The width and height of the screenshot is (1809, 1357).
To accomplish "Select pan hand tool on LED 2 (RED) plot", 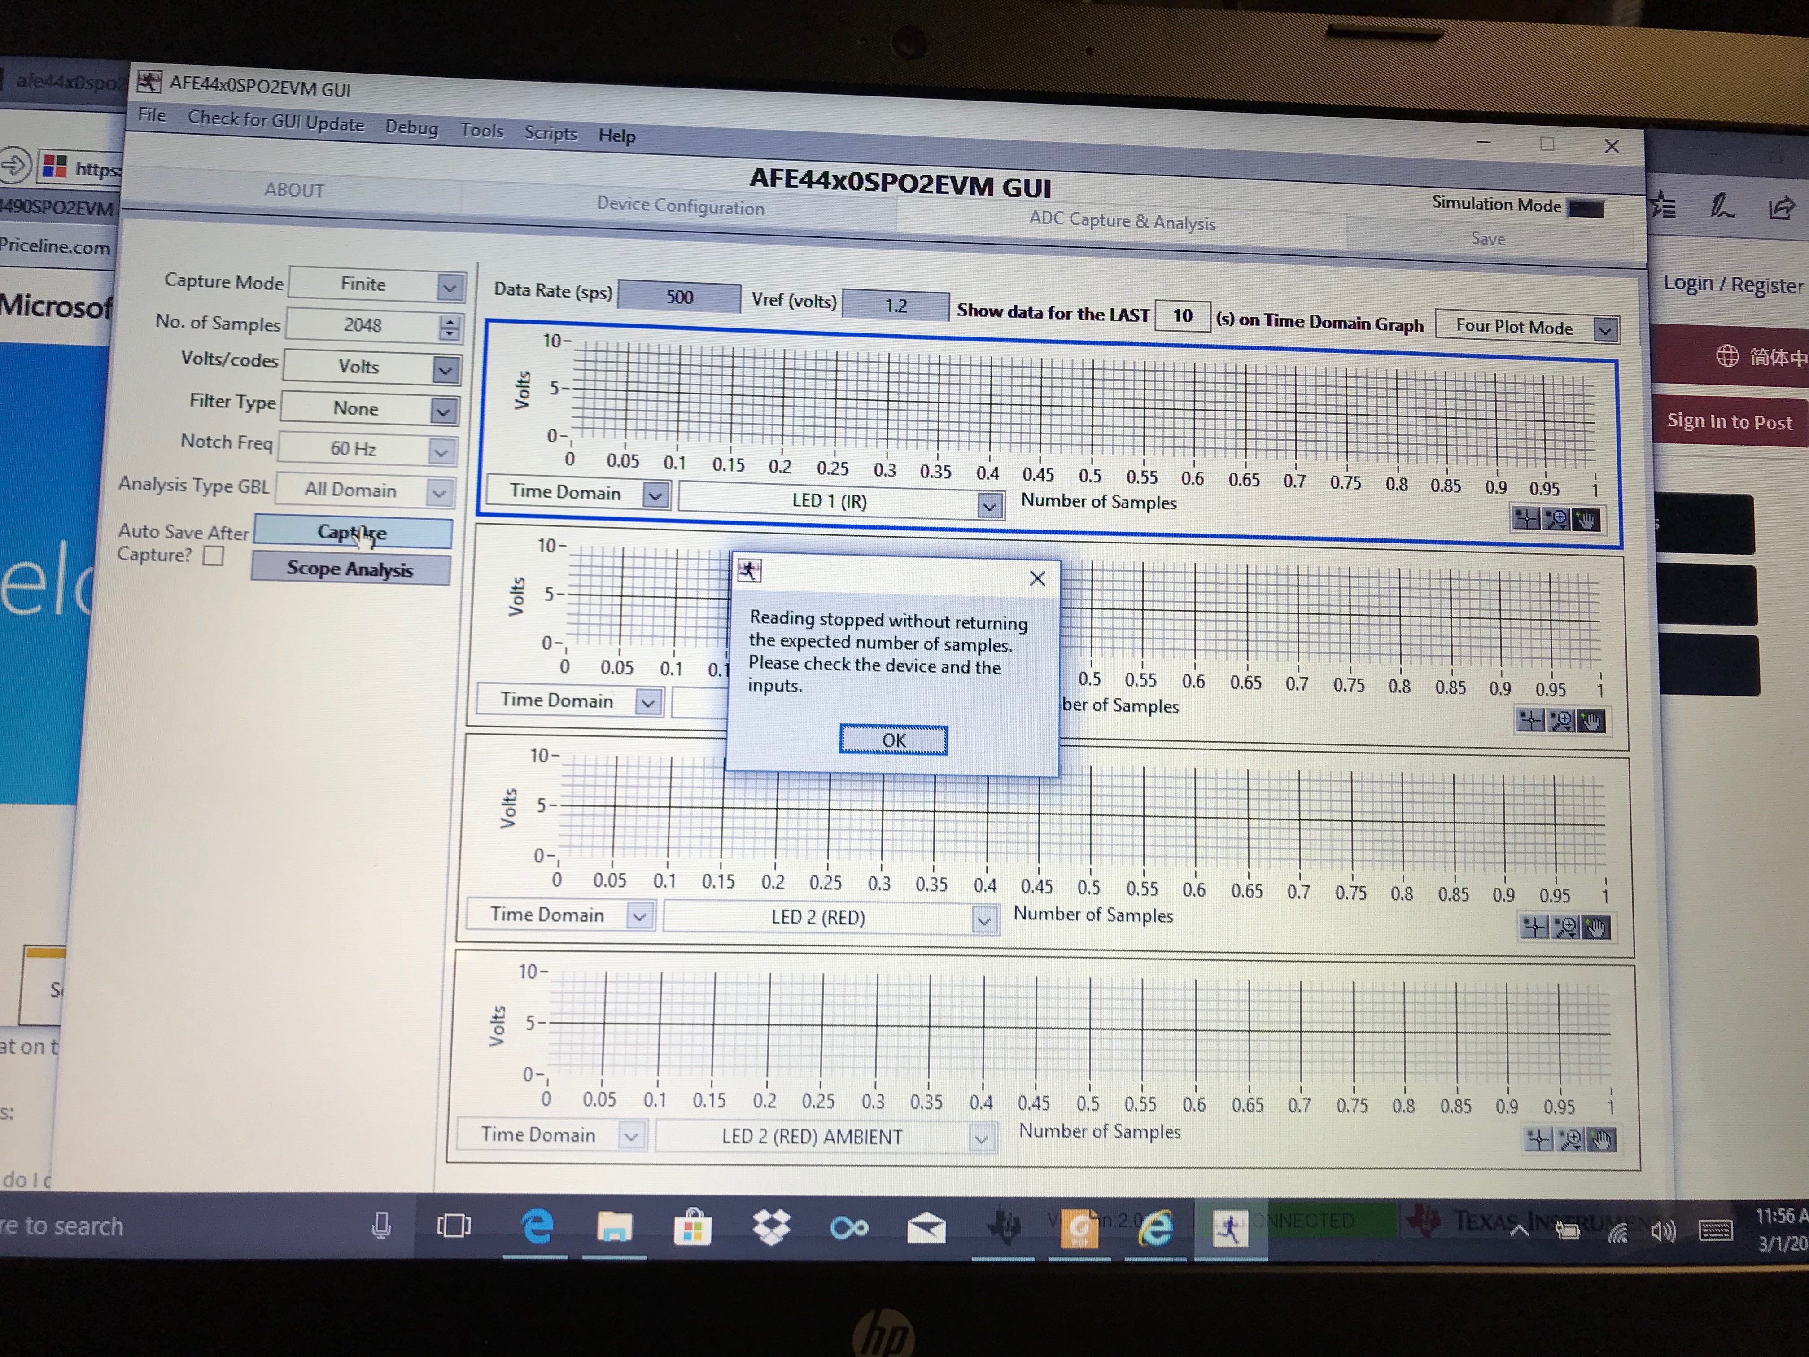I will point(1596,928).
